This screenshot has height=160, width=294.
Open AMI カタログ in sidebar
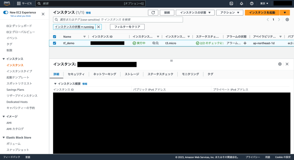tap(15, 129)
